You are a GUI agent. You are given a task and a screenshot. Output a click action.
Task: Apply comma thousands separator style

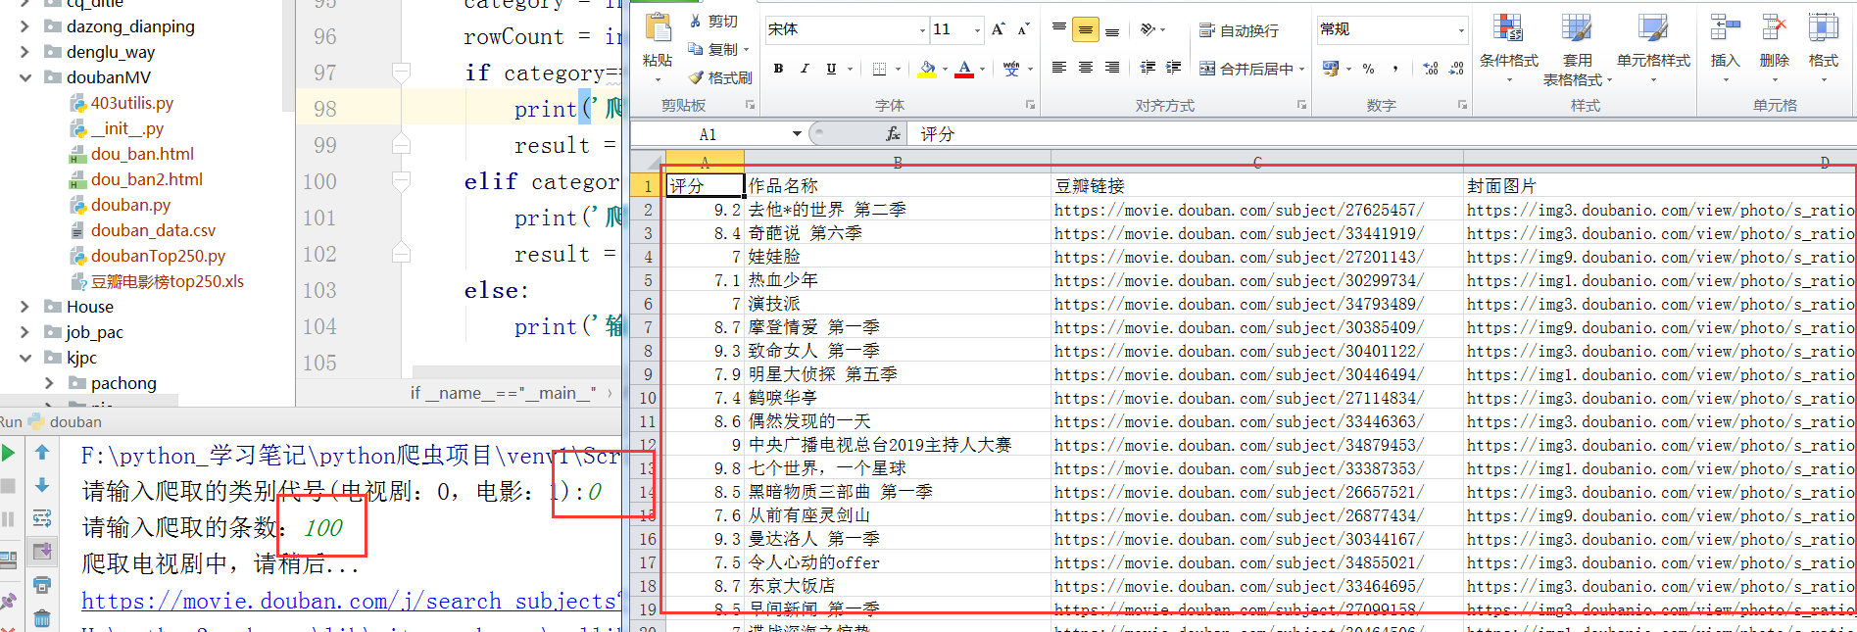1395,69
